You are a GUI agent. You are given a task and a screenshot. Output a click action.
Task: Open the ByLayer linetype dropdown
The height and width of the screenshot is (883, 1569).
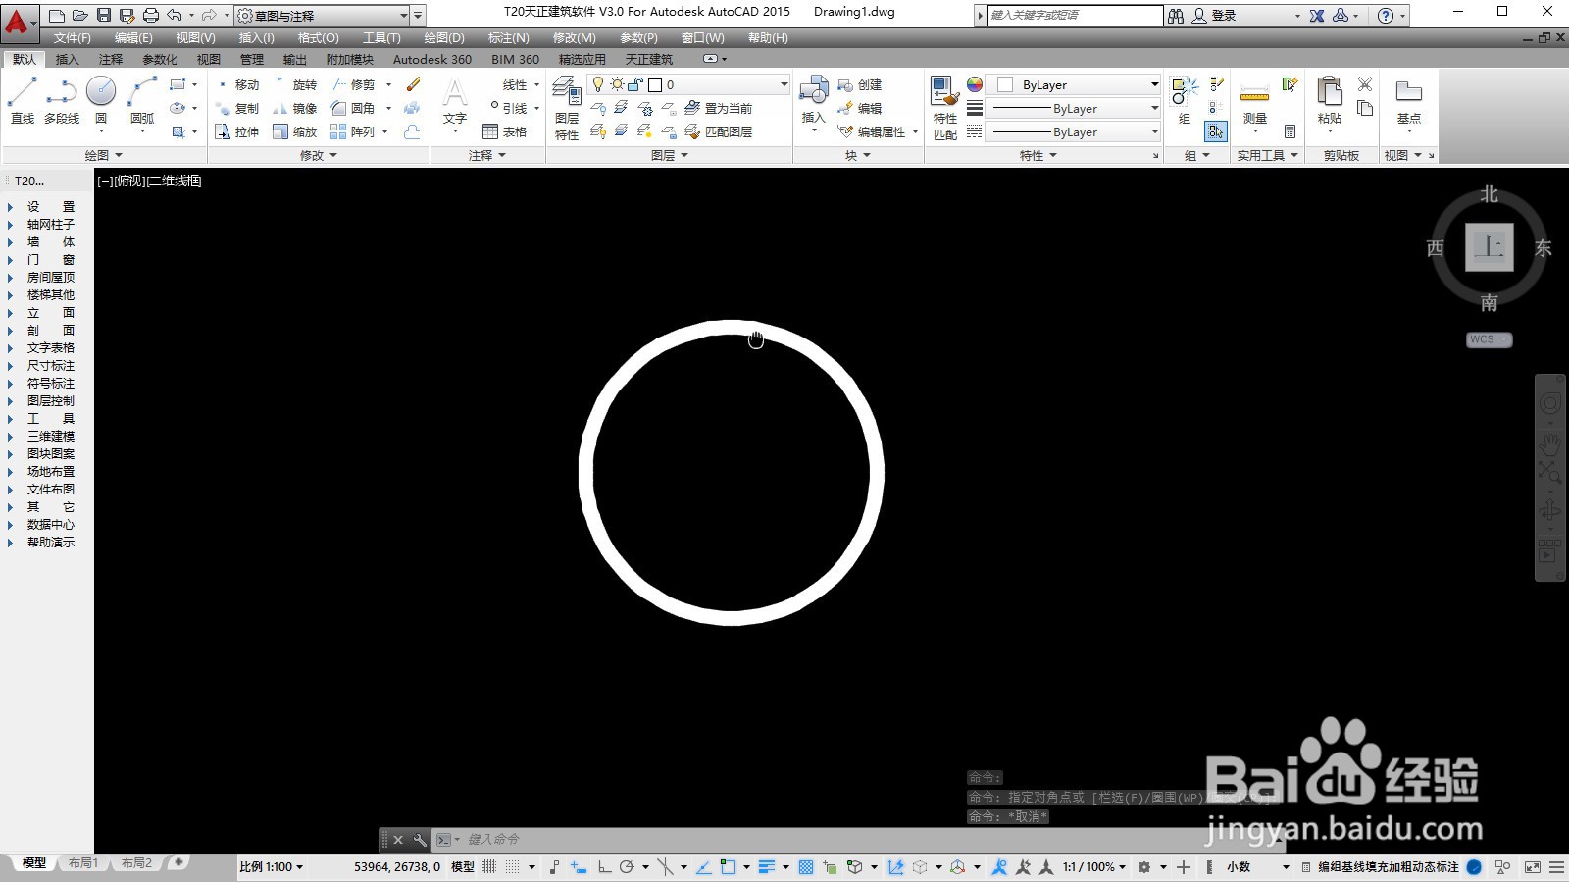point(1075,131)
